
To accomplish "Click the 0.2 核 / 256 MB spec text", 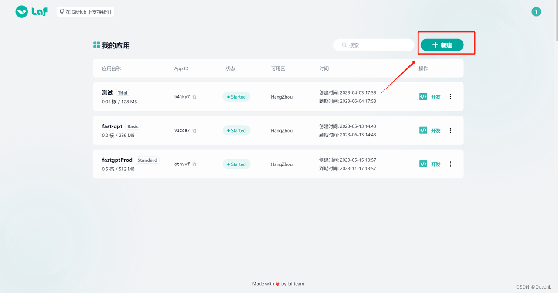I will click(118, 135).
